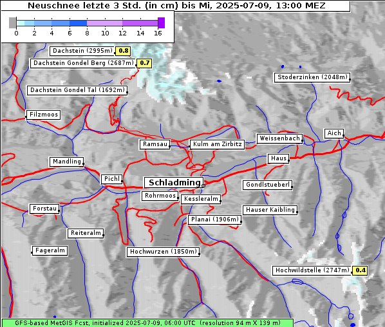The image size is (385, 327).
Task: Click the Hauser Kaibling label
Action: [270, 210]
